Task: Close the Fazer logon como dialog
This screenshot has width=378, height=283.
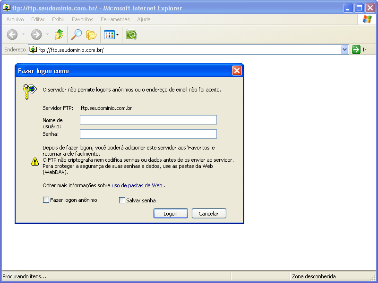Action: click(x=237, y=71)
